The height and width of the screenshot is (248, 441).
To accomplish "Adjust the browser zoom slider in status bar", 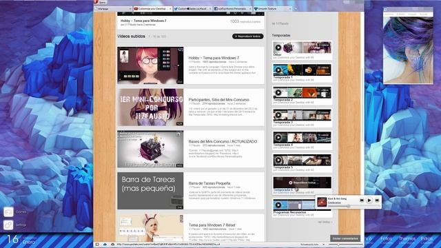I will [x=345, y=245].
